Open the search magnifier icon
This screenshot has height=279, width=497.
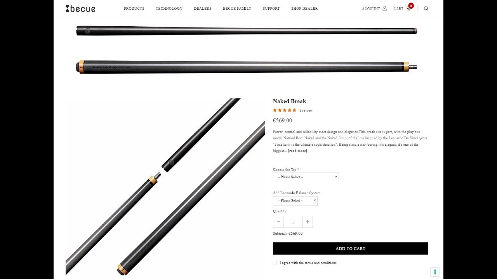tap(426, 9)
